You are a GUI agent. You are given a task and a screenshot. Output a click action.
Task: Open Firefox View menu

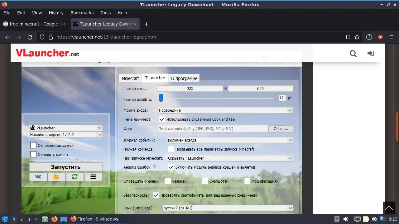(37, 13)
